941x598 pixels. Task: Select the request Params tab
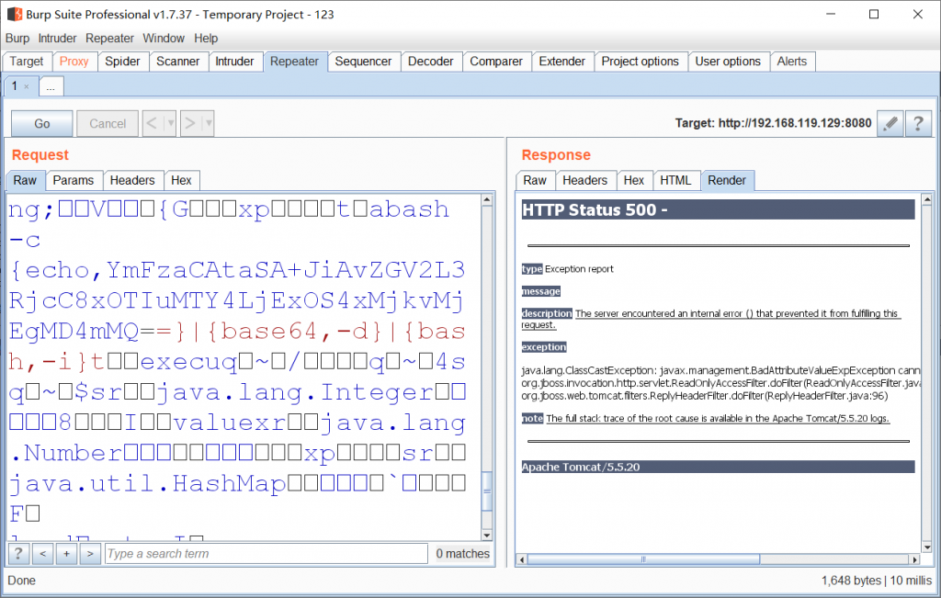coord(74,181)
